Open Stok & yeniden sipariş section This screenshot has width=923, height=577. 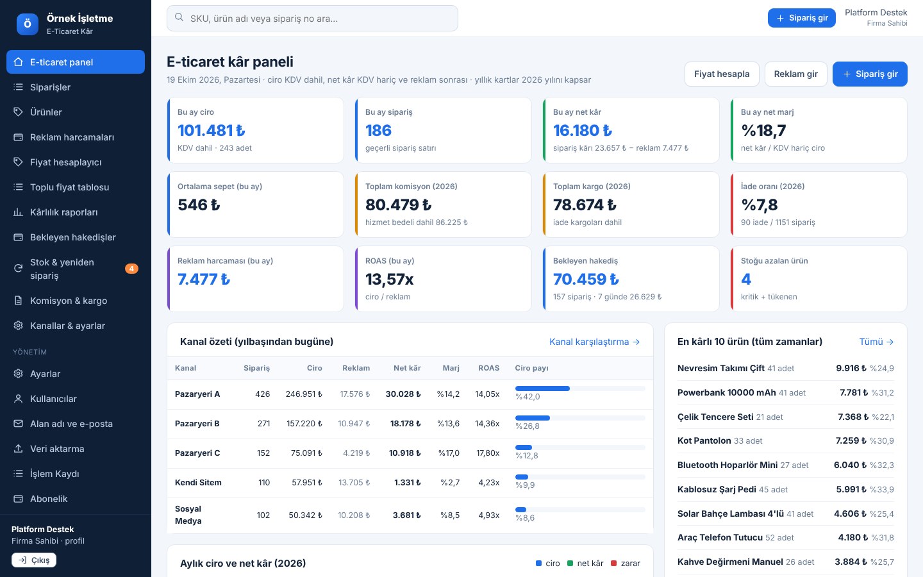point(76,269)
